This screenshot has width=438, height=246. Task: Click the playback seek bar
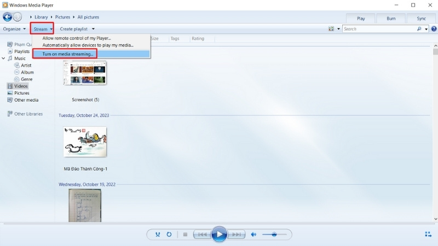click(219, 224)
